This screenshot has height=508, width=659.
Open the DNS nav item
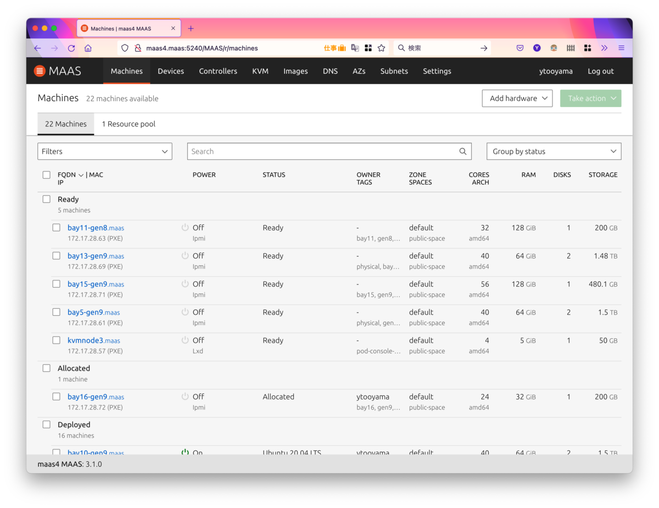point(330,71)
